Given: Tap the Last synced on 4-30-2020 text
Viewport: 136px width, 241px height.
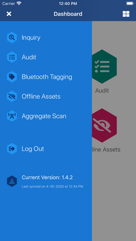Looking at the screenshot, I should pyautogui.click(x=52, y=187).
